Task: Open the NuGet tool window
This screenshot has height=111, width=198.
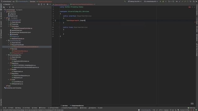Action: tap(34, 108)
